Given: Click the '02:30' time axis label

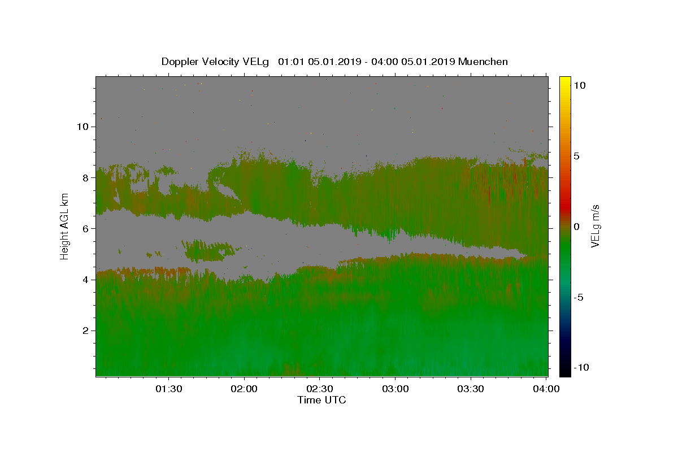Looking at the screenshot, I should 319,389.
